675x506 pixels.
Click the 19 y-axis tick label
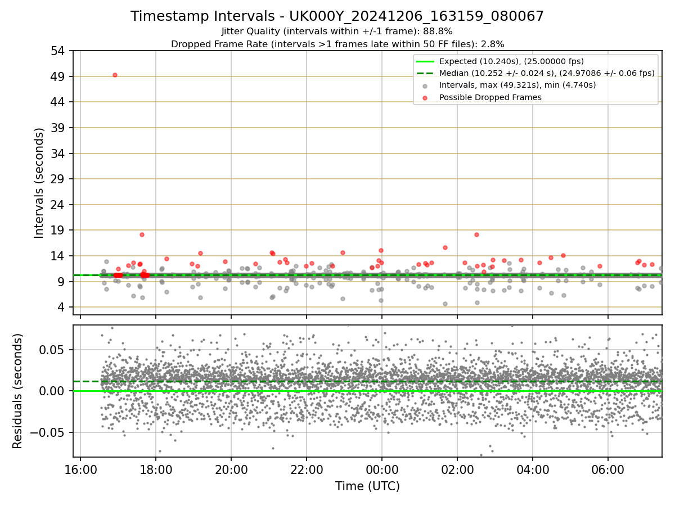click(x=59, y=230)
